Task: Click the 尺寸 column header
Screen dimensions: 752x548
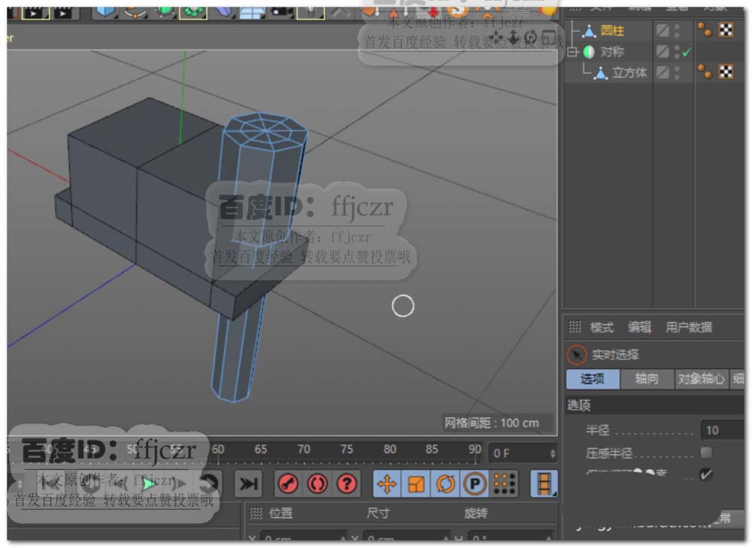Action: [x=378, y=513]
